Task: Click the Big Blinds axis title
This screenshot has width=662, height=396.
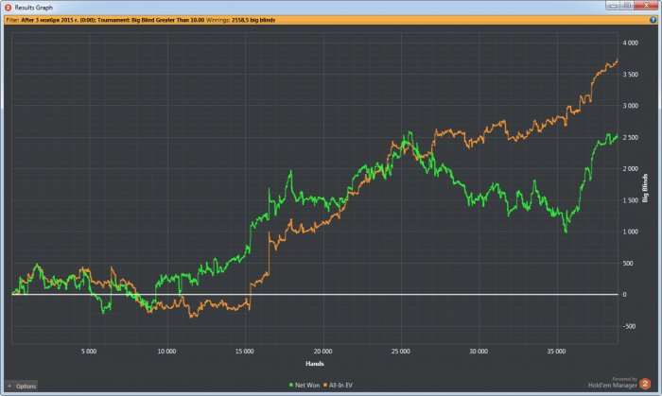Action: (645, 188)
